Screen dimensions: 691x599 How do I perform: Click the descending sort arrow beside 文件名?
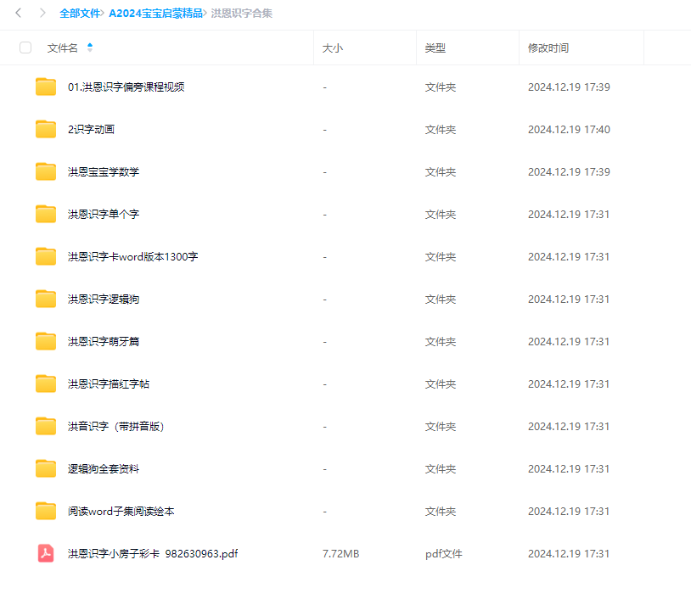[92, 52]
